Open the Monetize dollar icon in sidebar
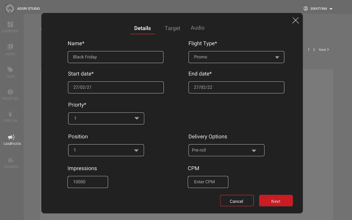 (x=10, y=92)
